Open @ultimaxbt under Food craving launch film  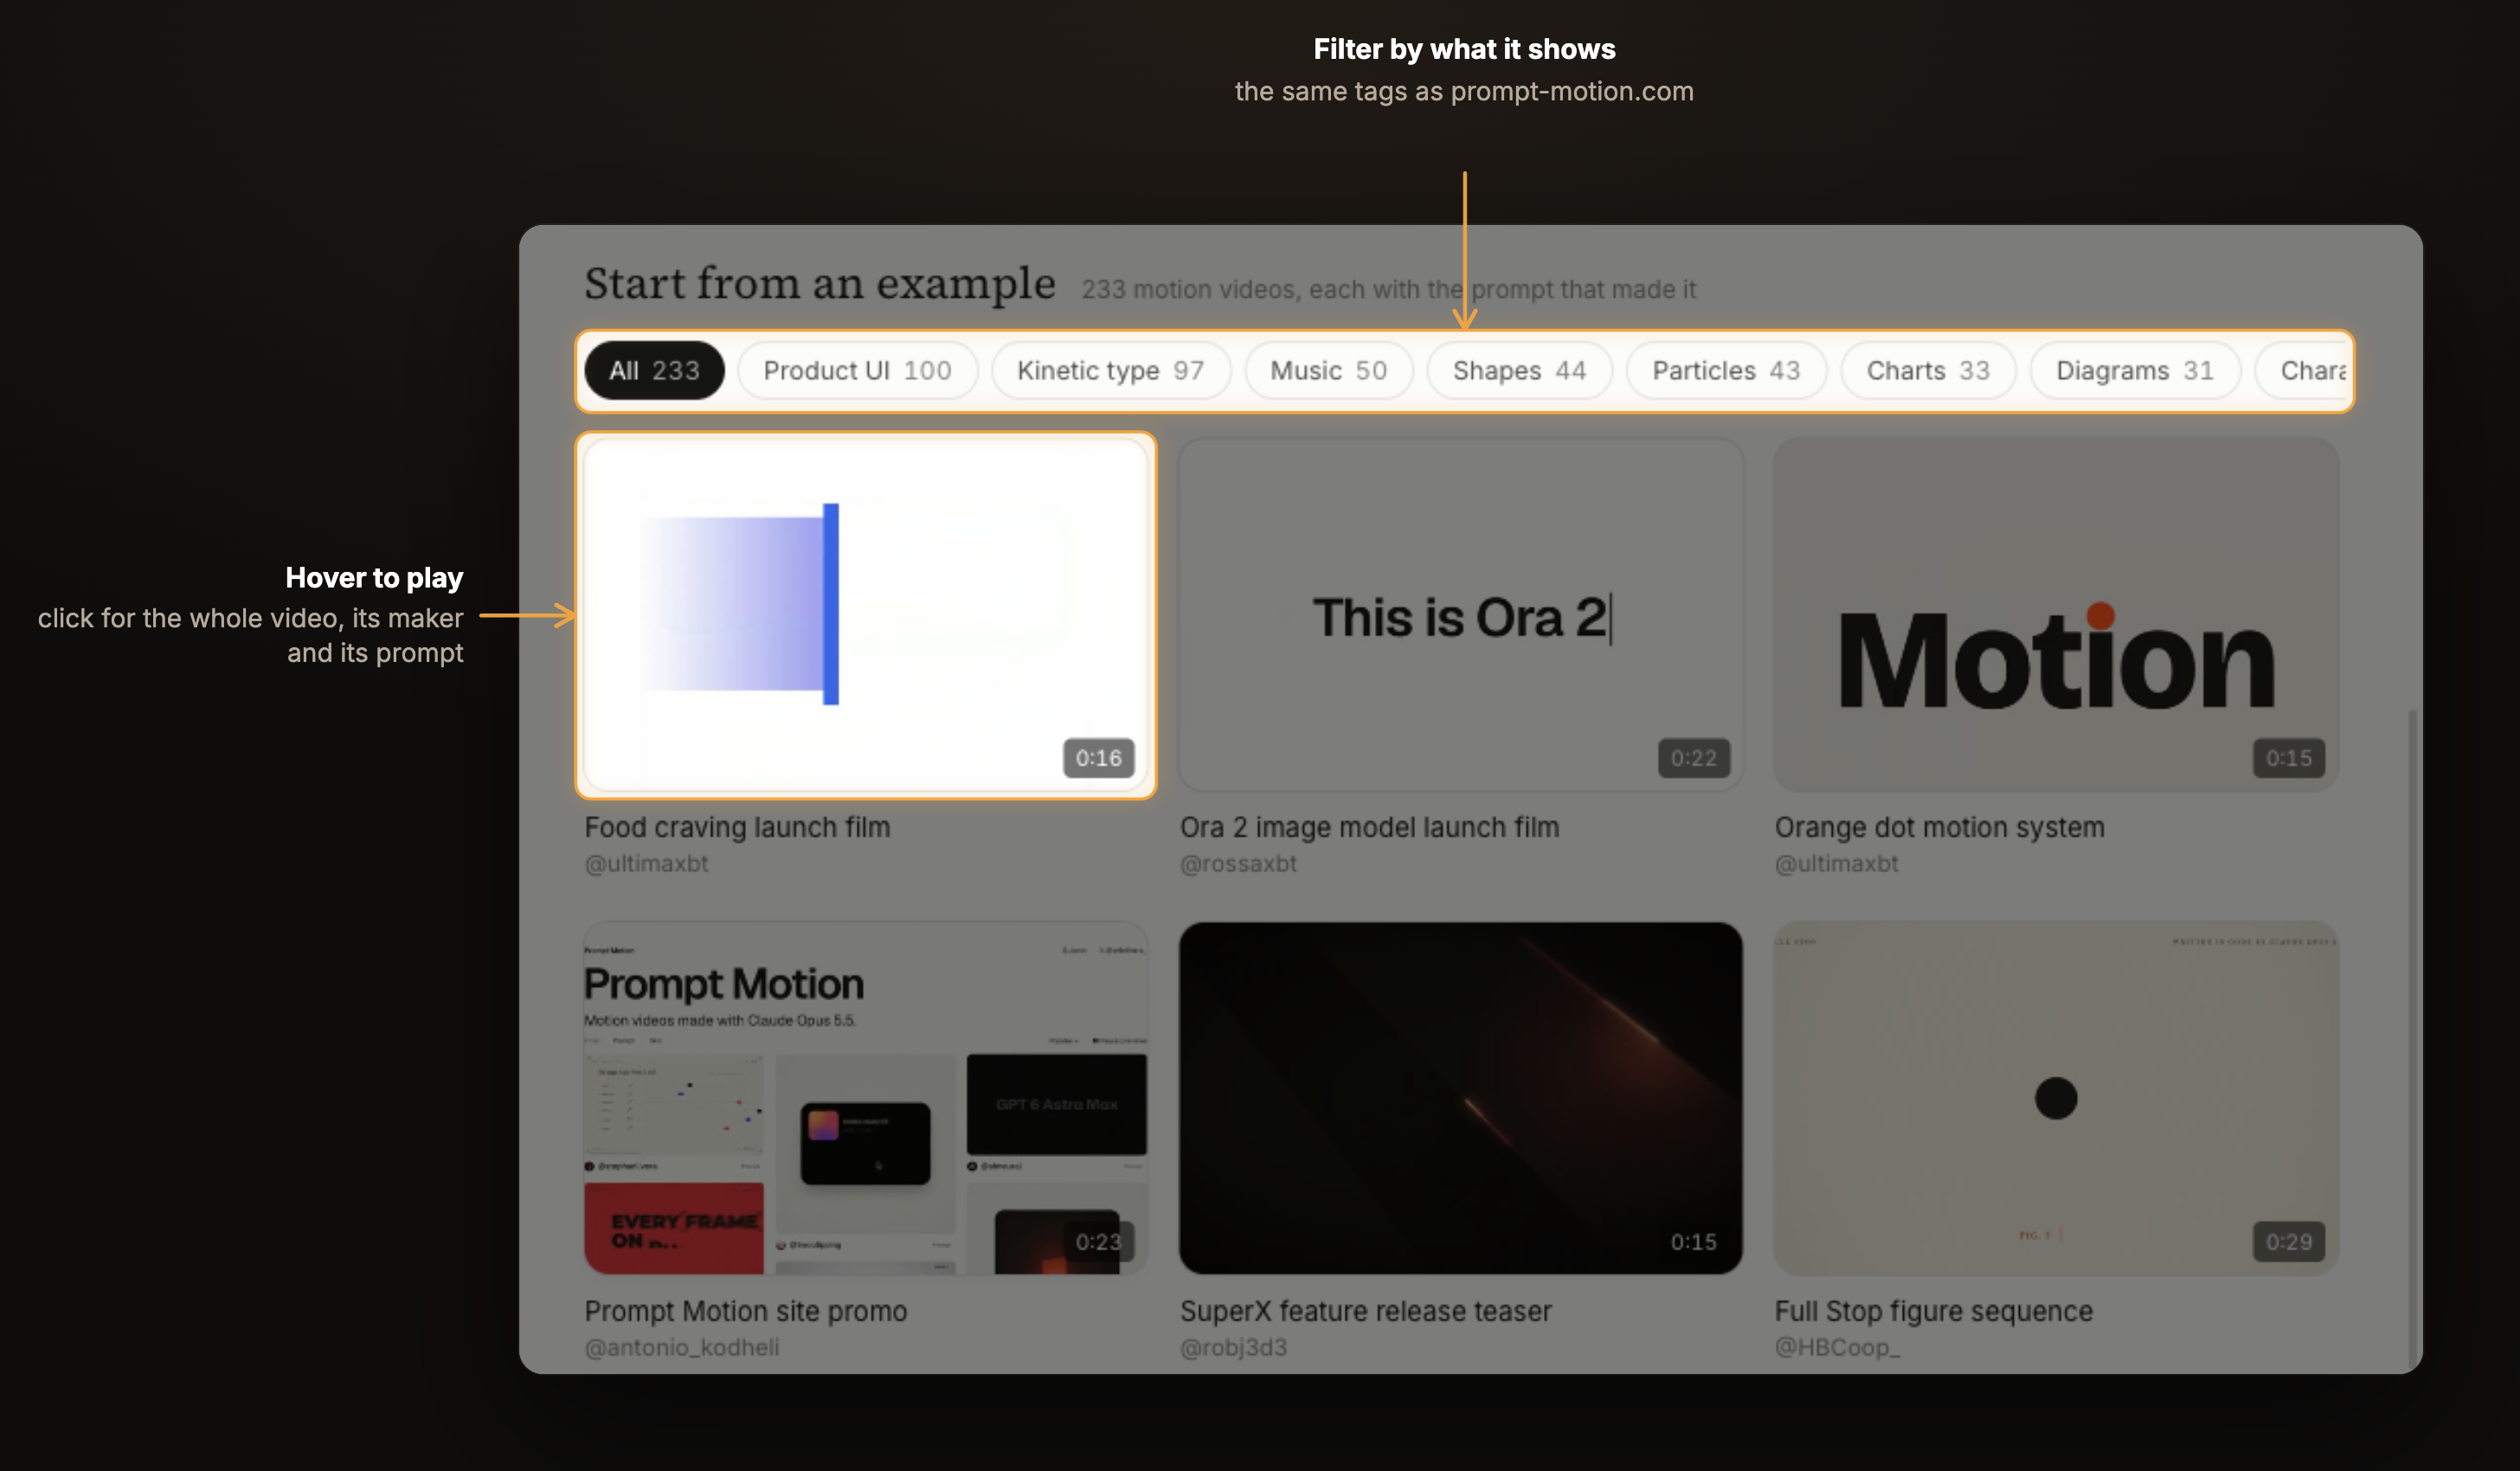pos(646,863)
